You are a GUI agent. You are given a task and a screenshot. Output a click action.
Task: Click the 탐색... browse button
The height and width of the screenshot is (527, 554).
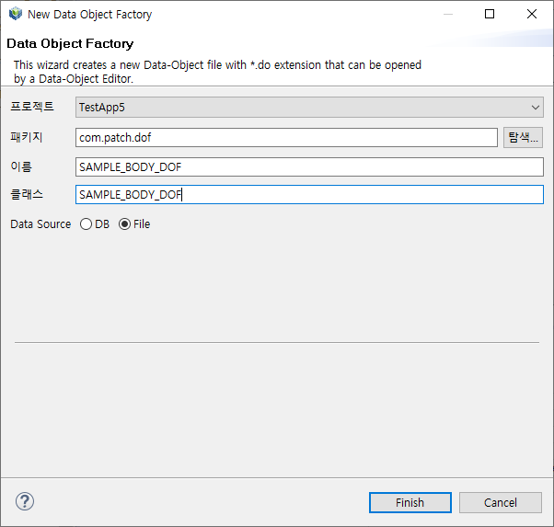[523, 137]
